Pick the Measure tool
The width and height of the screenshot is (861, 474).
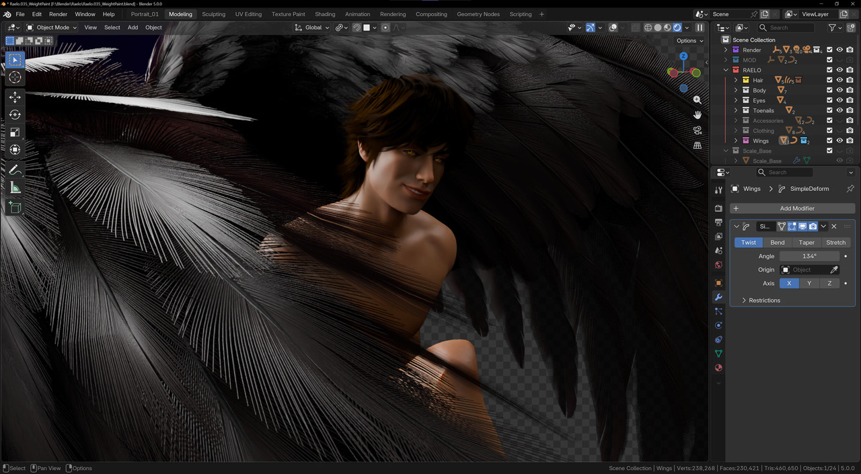click(x=15, y=188)
